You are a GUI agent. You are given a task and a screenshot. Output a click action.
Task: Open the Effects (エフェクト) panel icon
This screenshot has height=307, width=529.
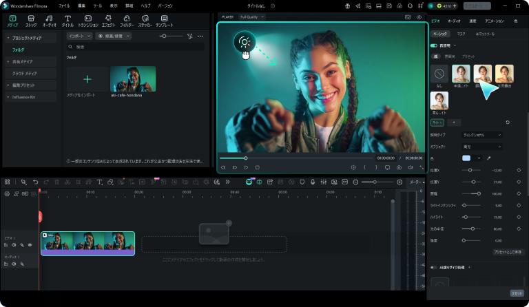[x=108, y=20]
